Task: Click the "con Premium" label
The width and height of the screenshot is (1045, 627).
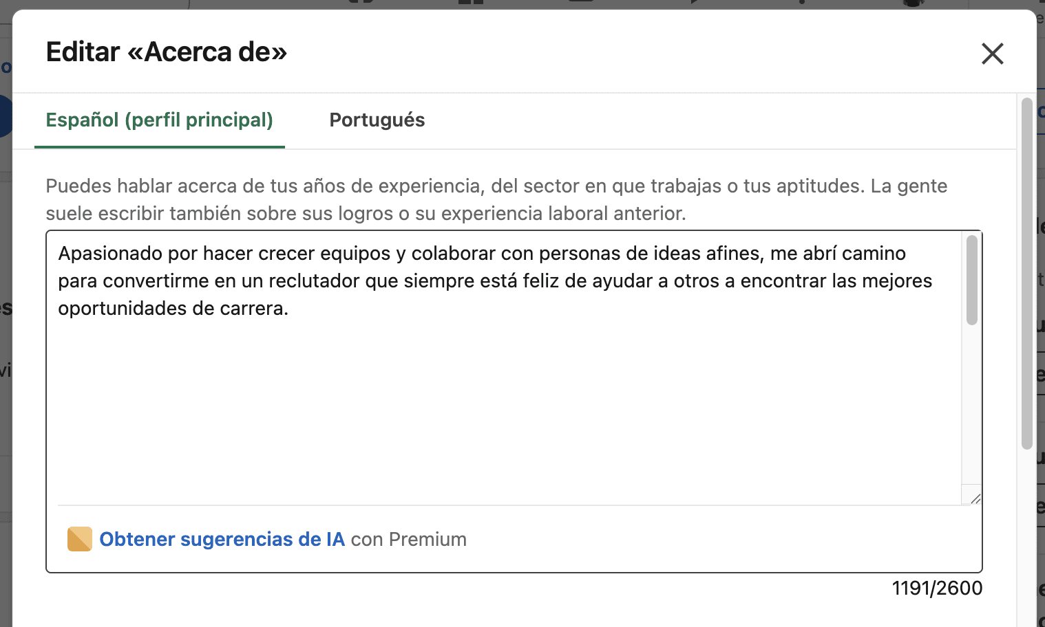Action: pos(409,539)
